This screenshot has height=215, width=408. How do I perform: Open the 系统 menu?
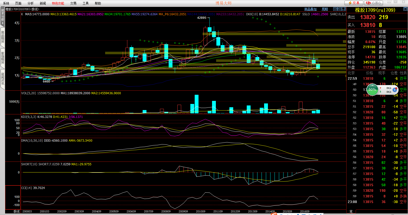point(6,3)
